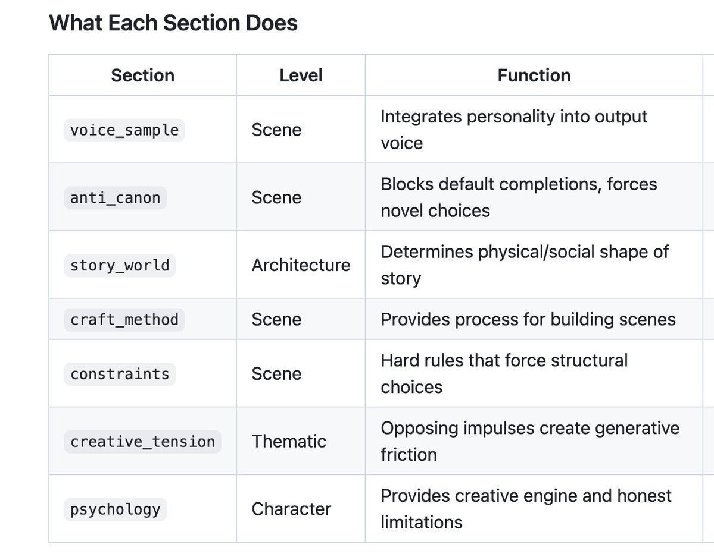Click the Character level cell
Screen dimensions: 714x560
point(291,509)
